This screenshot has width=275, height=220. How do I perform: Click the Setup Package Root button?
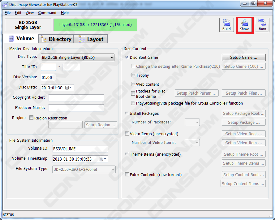click(x=244, y=113)
